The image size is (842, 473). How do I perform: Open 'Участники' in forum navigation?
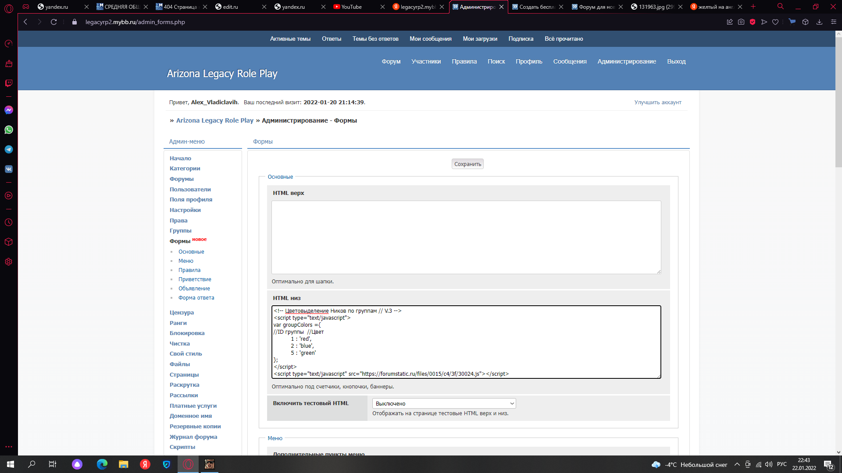(x=426, y=61)
